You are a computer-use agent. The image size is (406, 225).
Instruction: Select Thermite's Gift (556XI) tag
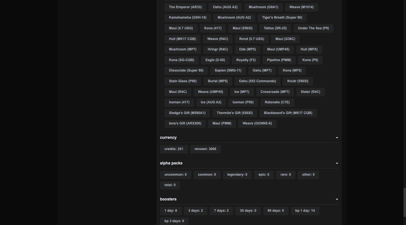235,113
